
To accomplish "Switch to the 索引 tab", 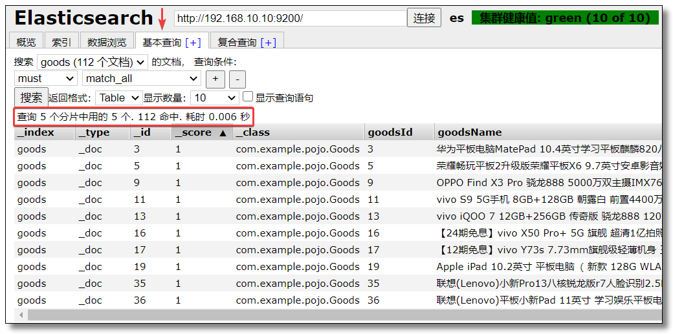I will 61,42.
